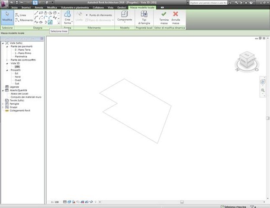
Task: Select the Modifica arrow tool
Action: (7, 17)
